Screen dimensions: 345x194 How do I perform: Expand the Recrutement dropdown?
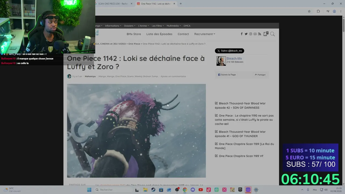[x=205, y=34]
